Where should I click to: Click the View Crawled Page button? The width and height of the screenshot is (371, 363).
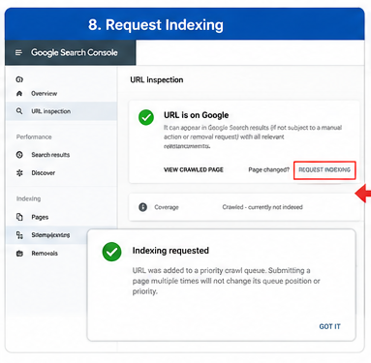194,169
